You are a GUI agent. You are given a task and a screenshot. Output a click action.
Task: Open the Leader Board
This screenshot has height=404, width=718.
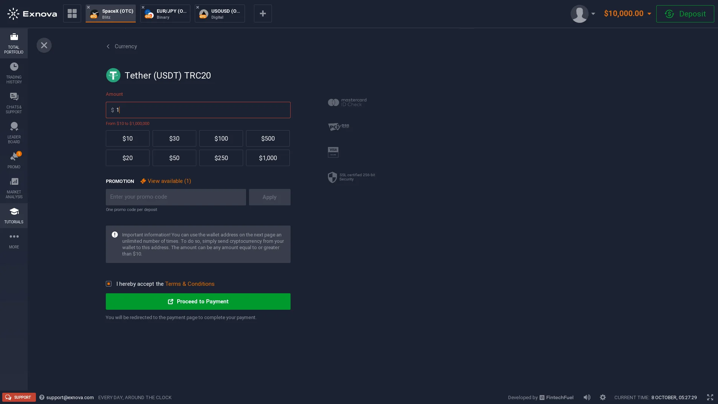[14, 133]
